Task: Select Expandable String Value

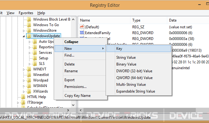Action: (x=139, y=91)
